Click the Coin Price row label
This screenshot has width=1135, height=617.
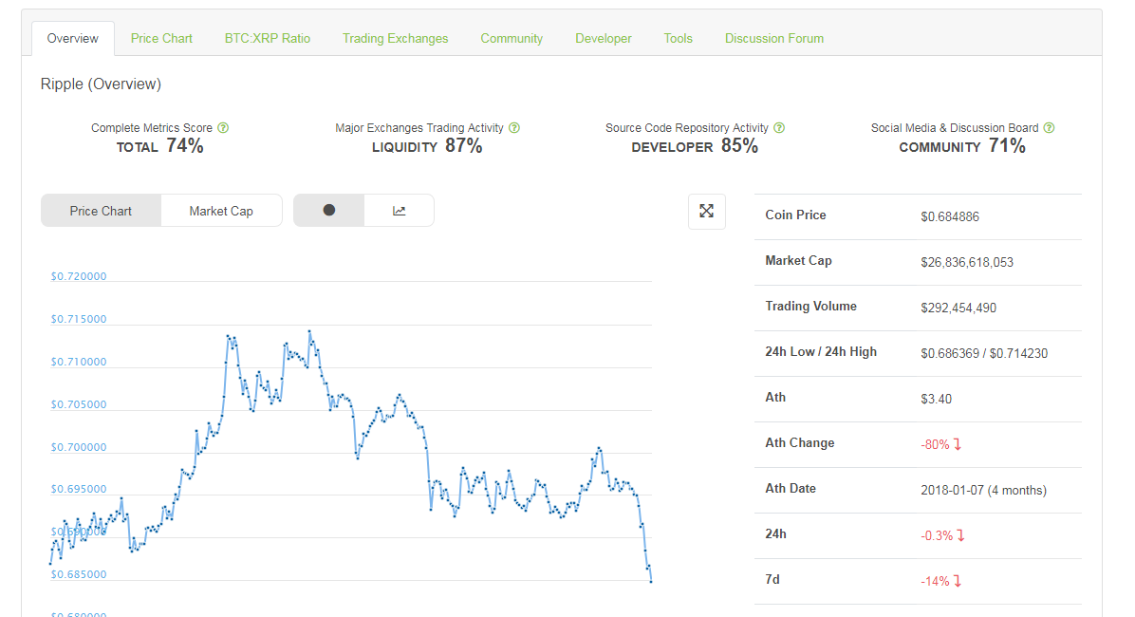(795, 215)
